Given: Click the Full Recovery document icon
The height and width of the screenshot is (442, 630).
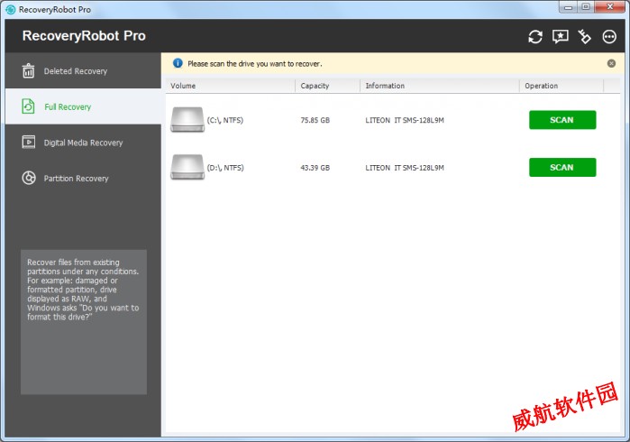Looking at the screenshot, I should [x=28, y=106].
